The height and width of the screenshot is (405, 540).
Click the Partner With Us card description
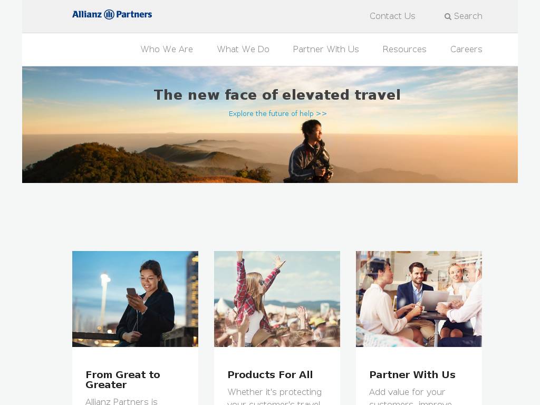click(x=410, y=396)
